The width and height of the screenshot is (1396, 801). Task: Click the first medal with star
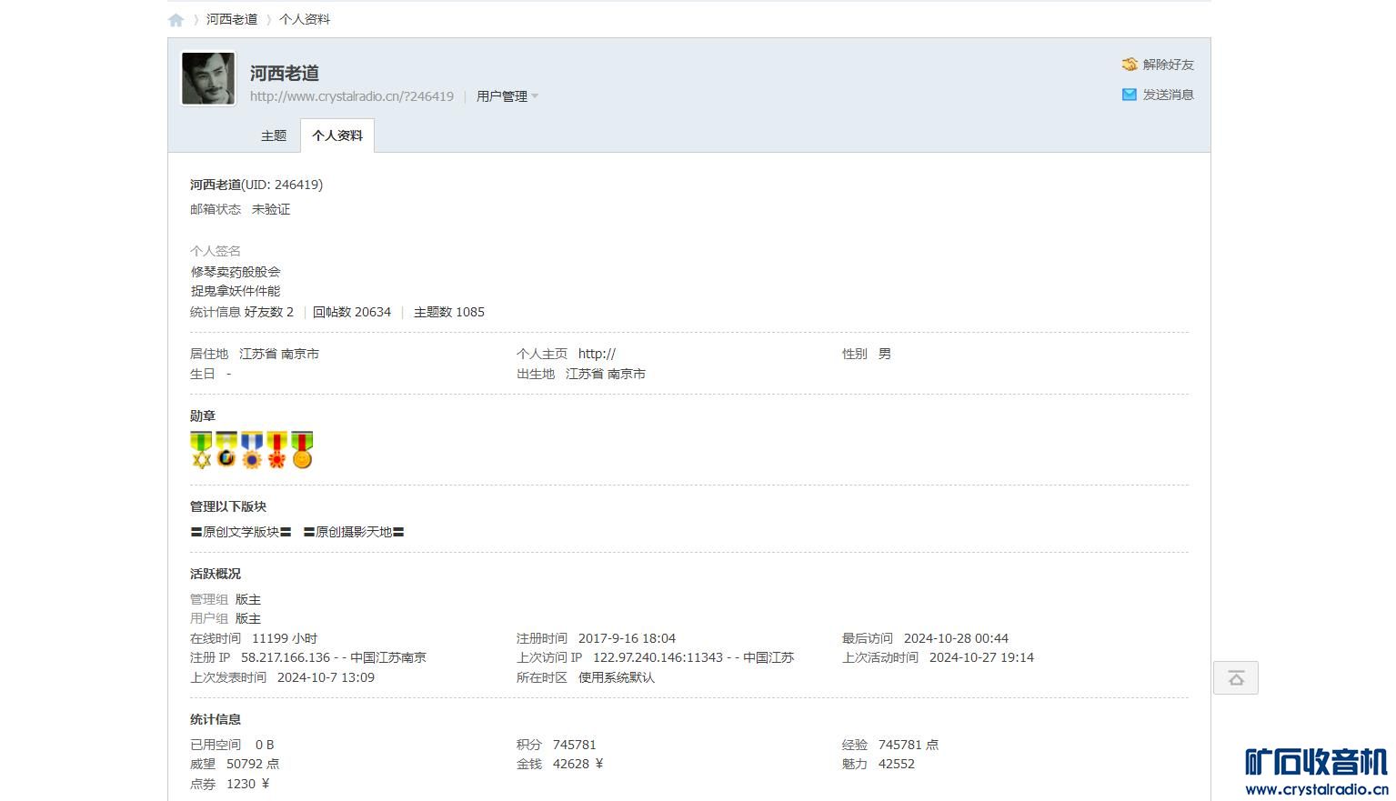point(201,450)
